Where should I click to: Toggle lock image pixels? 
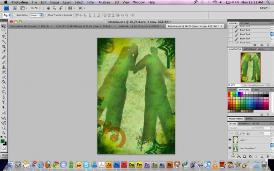pos(240,134)
